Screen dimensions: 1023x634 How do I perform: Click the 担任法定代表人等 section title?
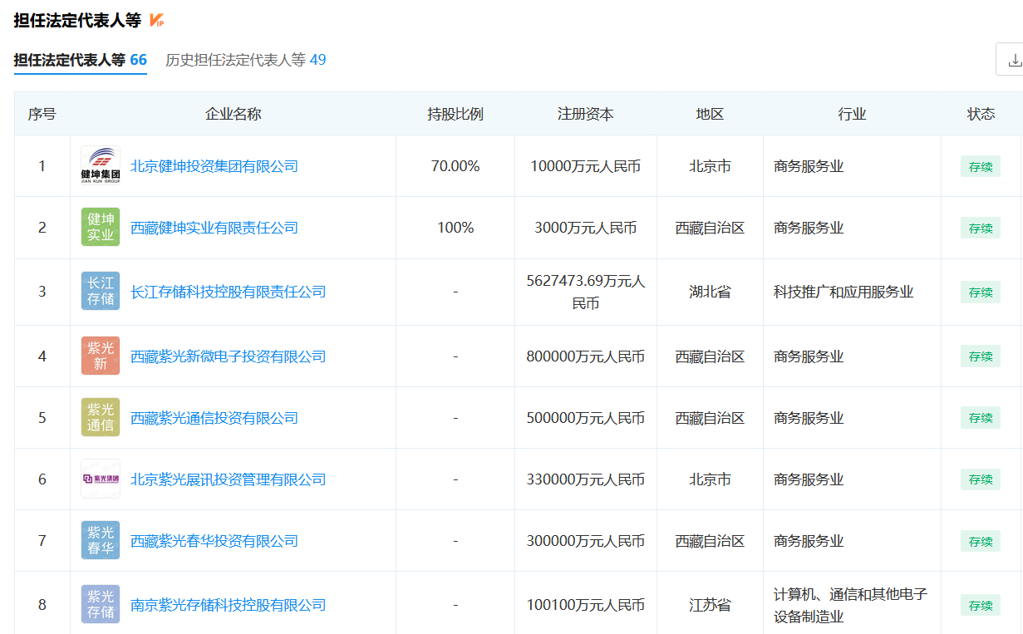pyautogui.click(x=77, y=20)
